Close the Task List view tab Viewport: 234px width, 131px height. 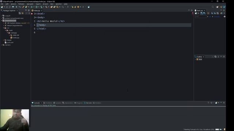click(204, 11)
